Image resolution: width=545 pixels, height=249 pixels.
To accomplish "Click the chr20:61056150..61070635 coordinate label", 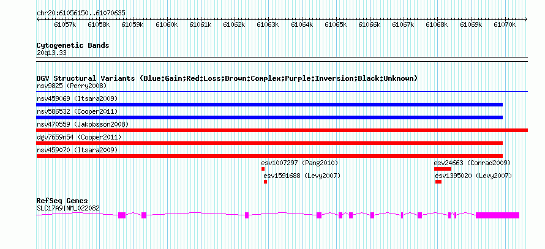I will [81, 13].
